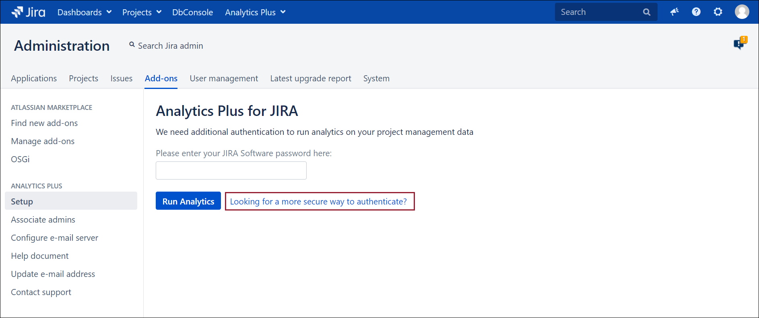Image resolution: width=759 pixels, height=318 pixels.
Task: Open the user profile avatar
Action: pos(742,12)
